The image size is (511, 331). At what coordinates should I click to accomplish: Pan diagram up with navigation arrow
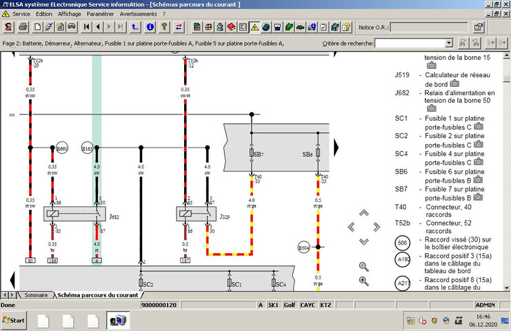click(364, 213)
